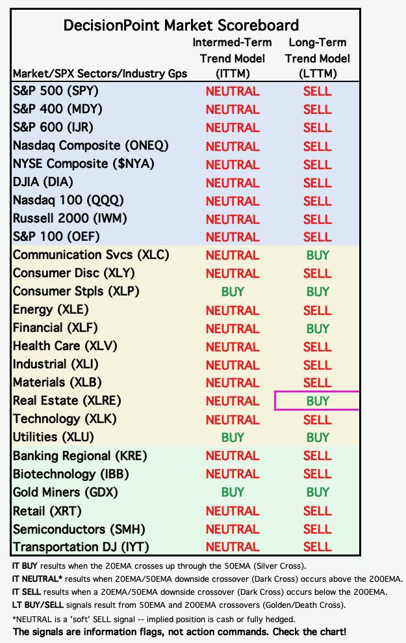
Task: Click the highlighted BUY cell for Real Estate
Action: pos(318,401)
